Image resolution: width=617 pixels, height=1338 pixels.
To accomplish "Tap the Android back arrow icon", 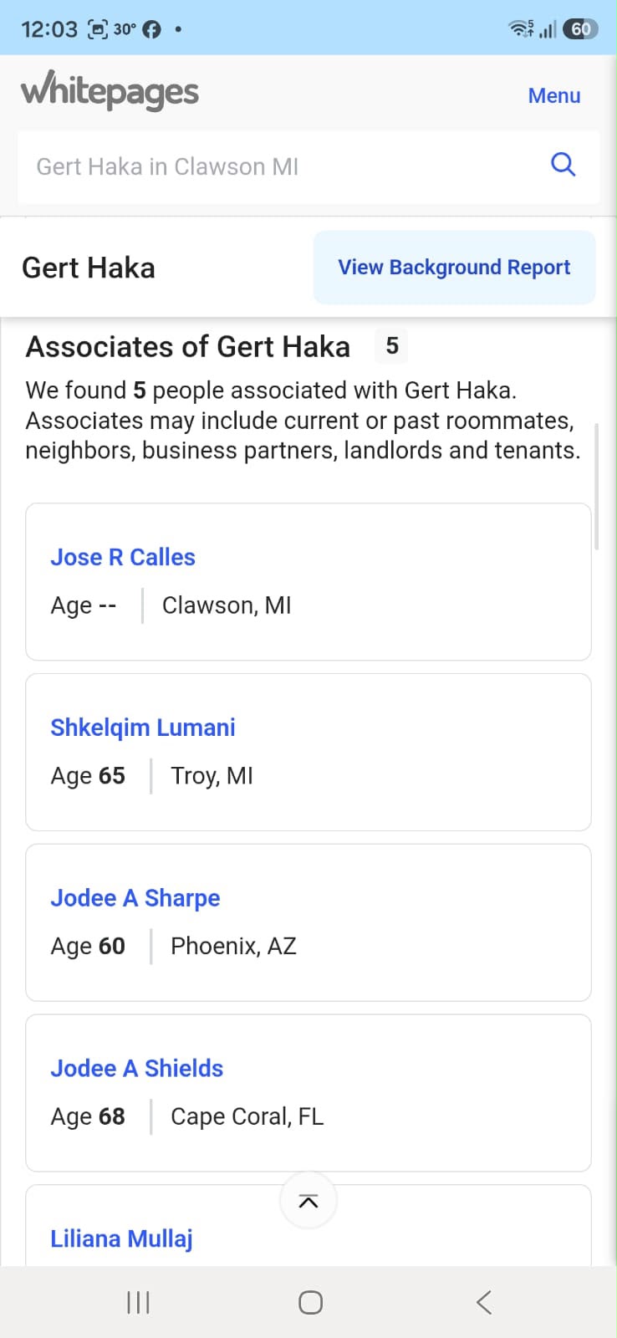I will (x=483, y=1302).
